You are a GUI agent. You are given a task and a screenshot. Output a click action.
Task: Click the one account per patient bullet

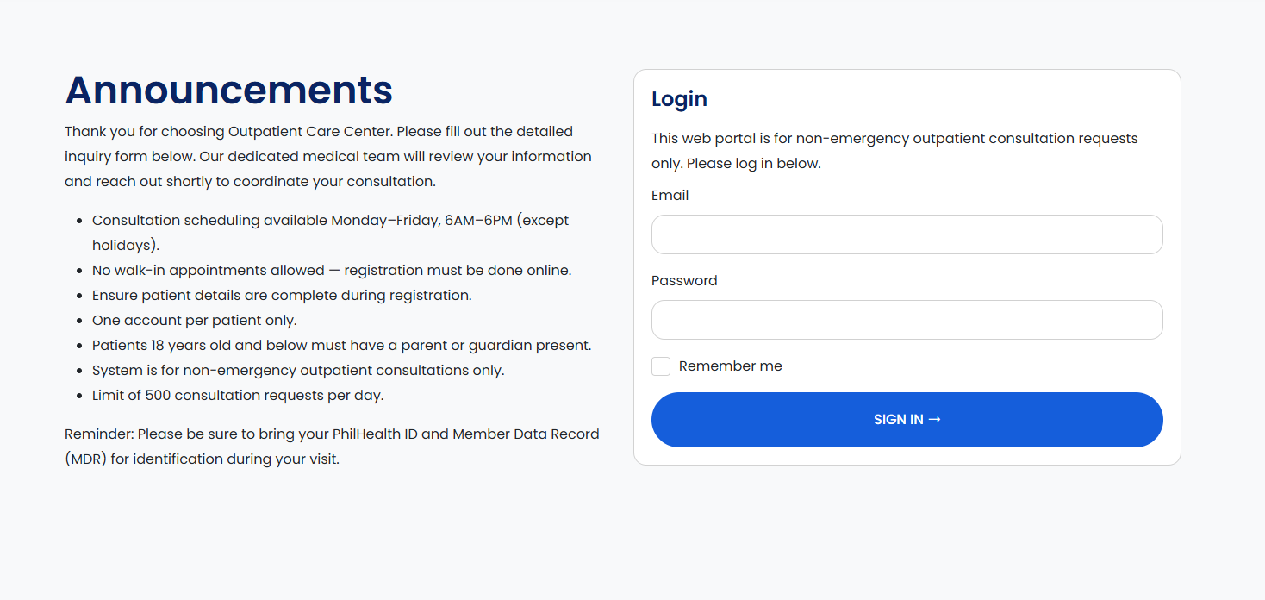click(x=194, y=321)
